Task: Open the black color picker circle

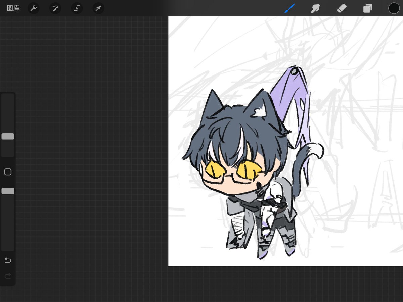Action: pyautogui.click(x=394, y=8)
